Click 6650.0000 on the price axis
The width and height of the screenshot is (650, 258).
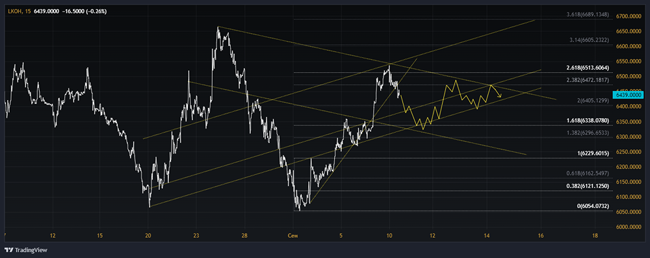pyautogui.click(x=629, y=32)
